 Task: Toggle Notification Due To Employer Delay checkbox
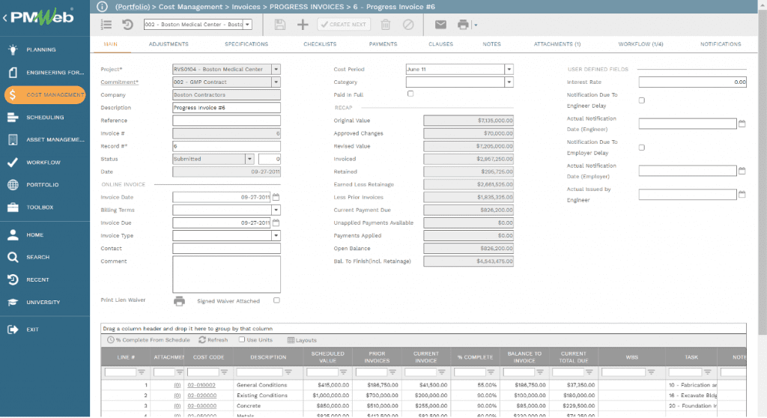pyautogui.click(x=641, y=148)
